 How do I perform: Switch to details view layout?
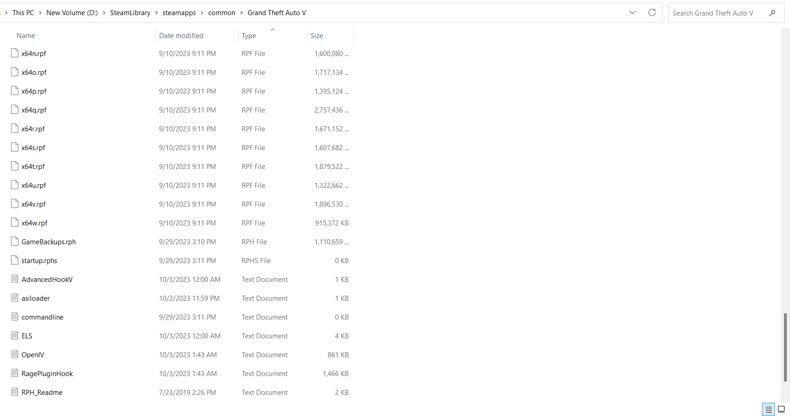(768, 410)
